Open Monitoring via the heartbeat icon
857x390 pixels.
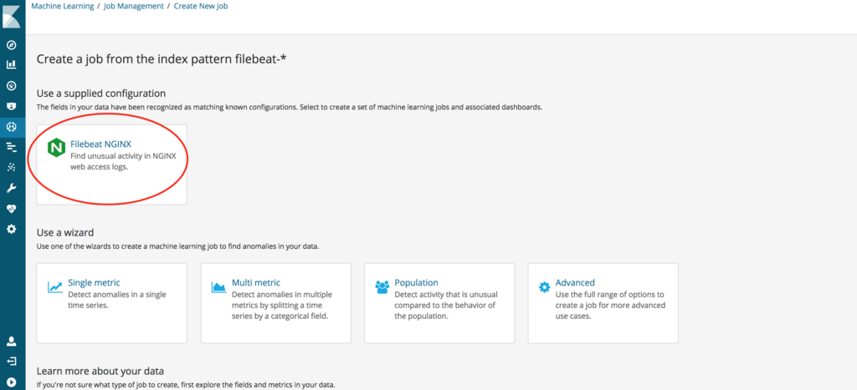coord(11,209)
